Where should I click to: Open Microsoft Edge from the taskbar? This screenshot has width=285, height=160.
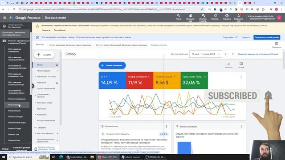click(61, 157)
